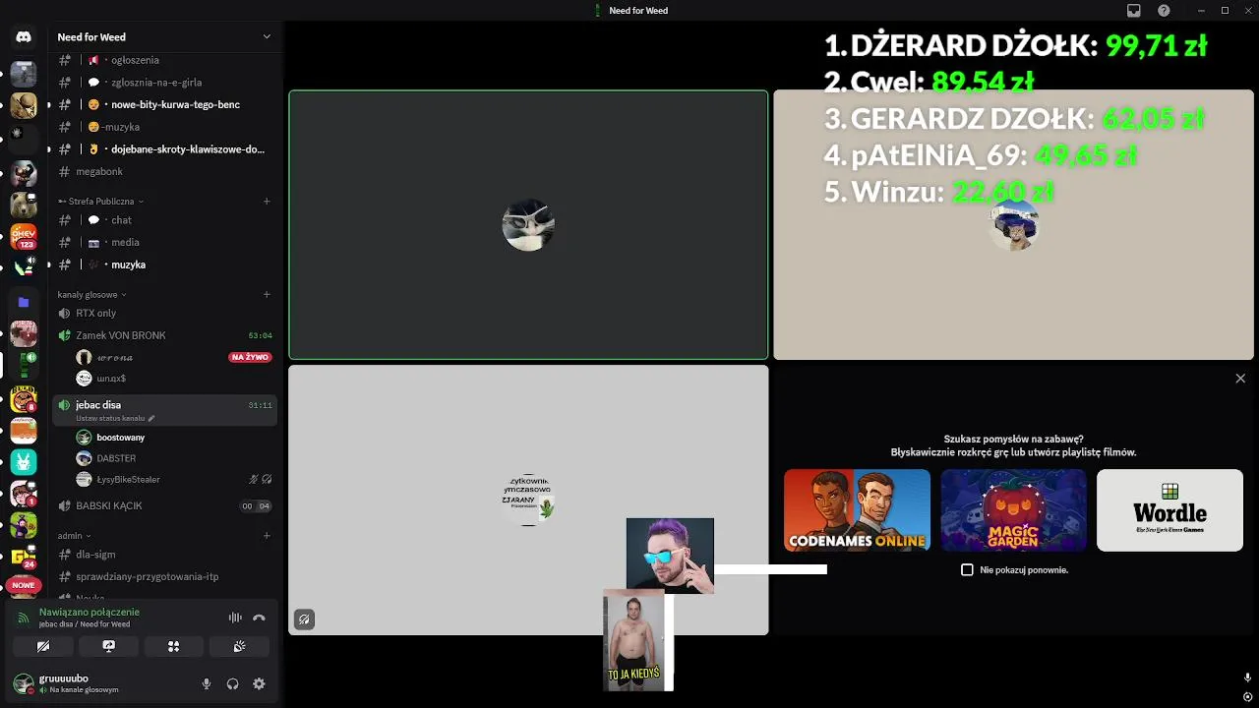Image resolution: width=1259 pixels, height=708 pixels.
Task: Add channel to kanały głosowe category
Action: pos(267,294)
